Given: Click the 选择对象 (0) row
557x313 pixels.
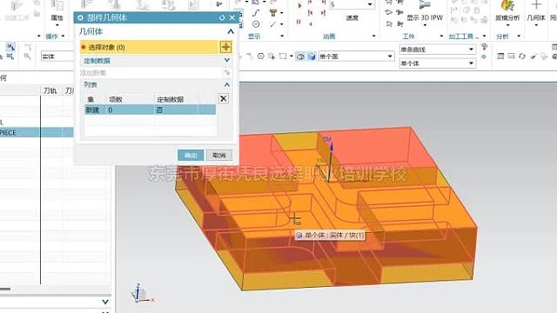Looking at the screenshot, I should pyautogui.click(x=149, y=47).
